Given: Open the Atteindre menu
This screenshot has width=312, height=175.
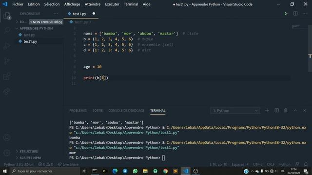Looking at the screenshot, I should 93,4.
